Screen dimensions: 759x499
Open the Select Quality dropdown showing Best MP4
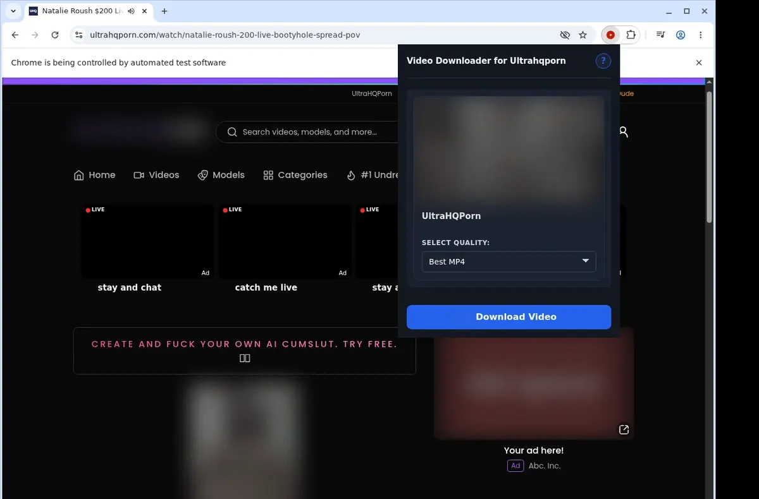[509, 262]
